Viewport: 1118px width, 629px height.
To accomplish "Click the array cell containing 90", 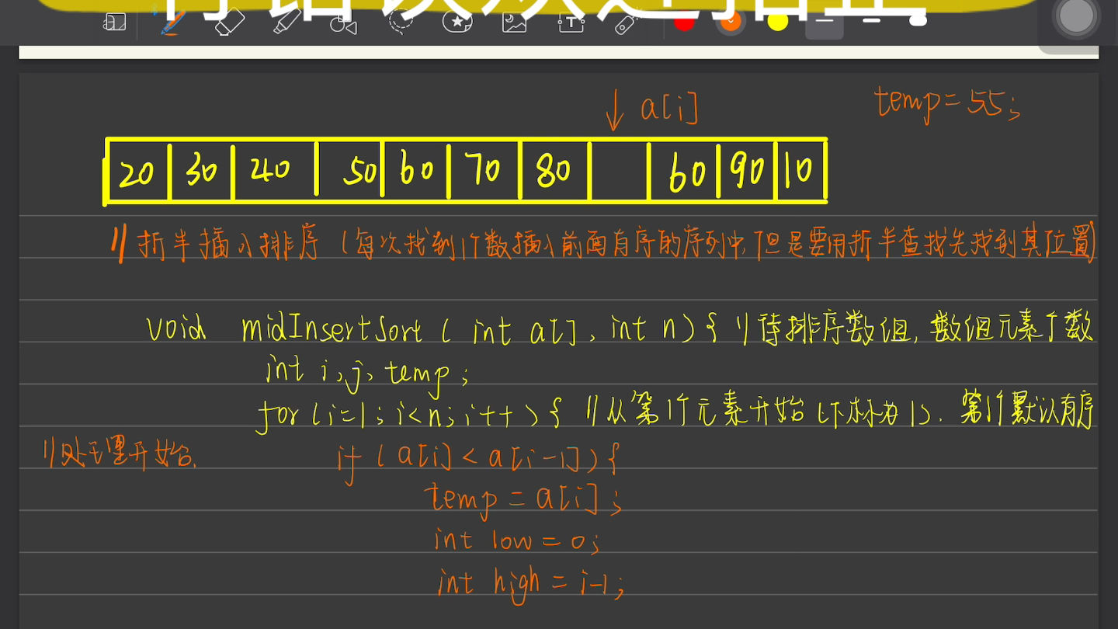I will [x=746, y=172].
